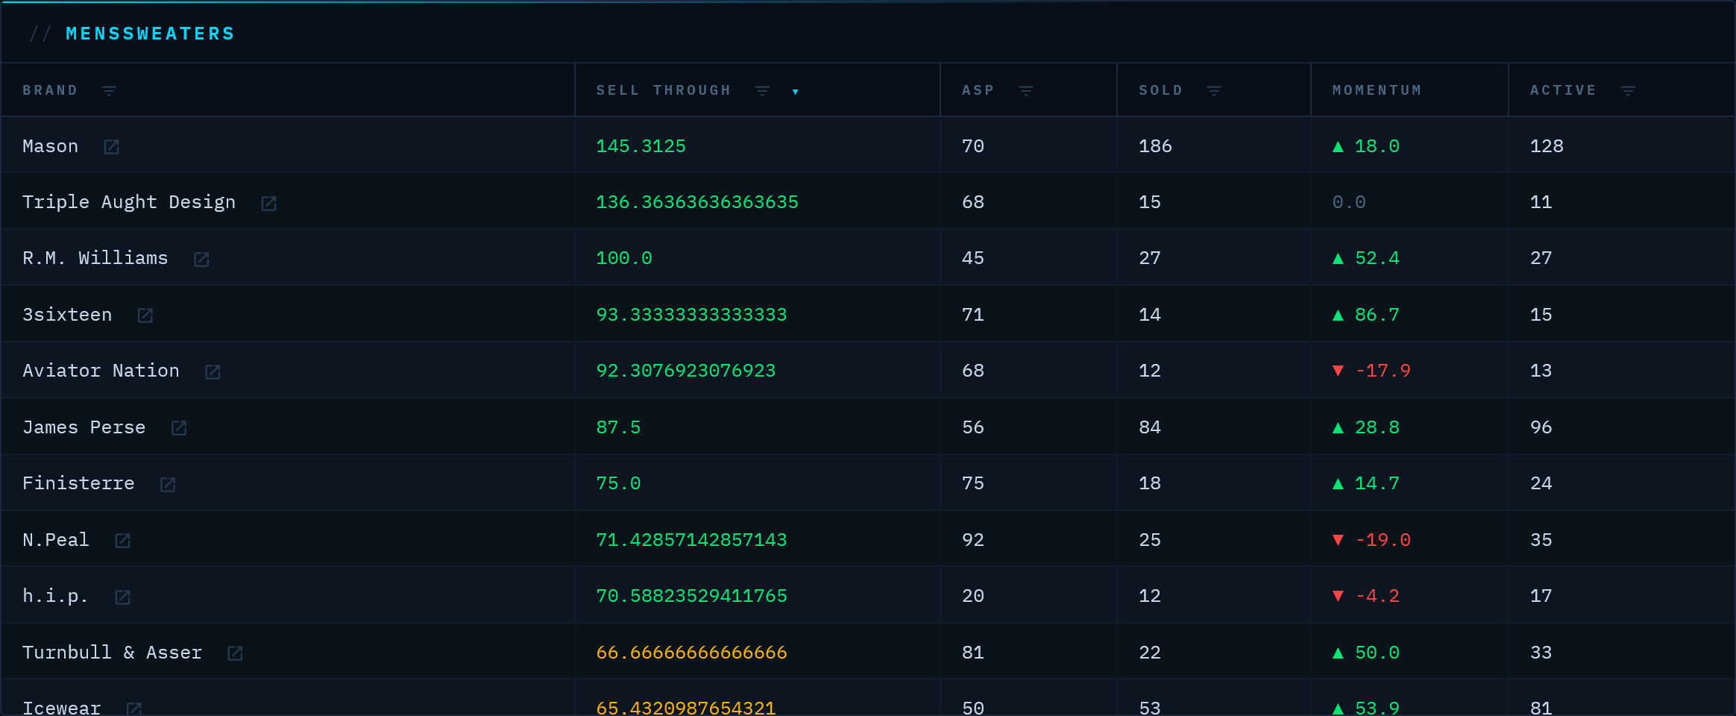Open N.Peal external link icon

(123, 541)
